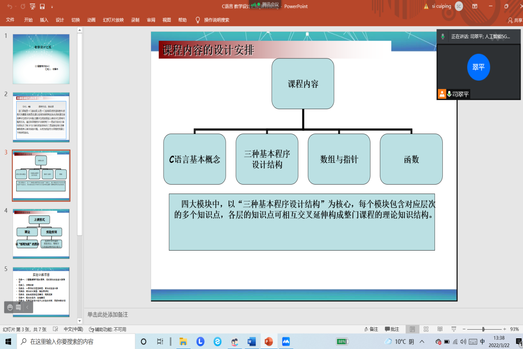This screenshot has height=349, width=523.
Task: Open the 插入 ribbon tab
Action: click(44, 20)
